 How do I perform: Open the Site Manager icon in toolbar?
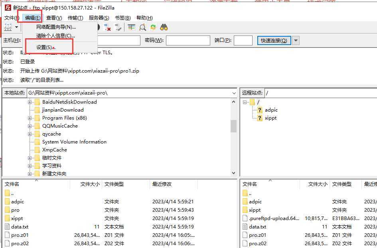pyautogui.click(x=8, y=27)
